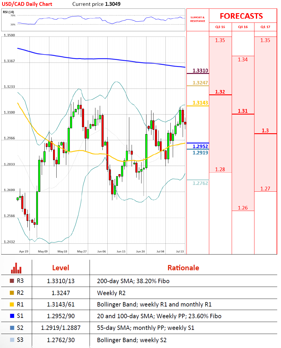This screenshot has width=281, height=348.
Task: Select the Q4 16 forecast column header
Action: 243,27
